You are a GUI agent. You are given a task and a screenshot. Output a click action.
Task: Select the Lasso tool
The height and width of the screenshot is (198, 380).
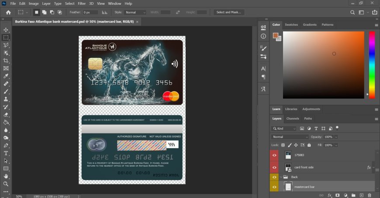pyautogui.click(x=6, y=45)
